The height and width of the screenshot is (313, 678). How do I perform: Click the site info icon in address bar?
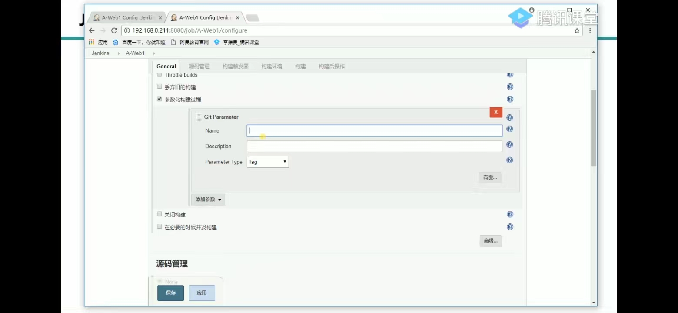coord(127,30)
